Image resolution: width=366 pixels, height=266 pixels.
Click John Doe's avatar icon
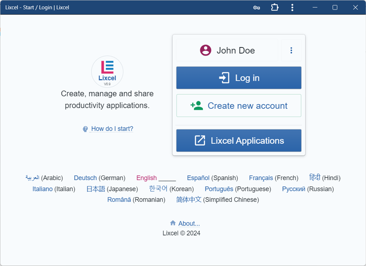[x=205, y=50]
